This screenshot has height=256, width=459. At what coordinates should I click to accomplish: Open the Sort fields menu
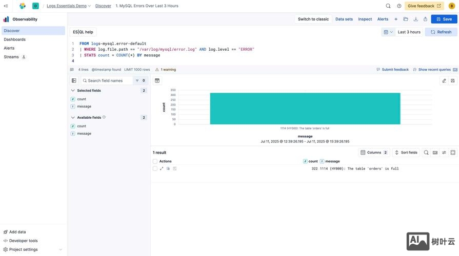[x=406, y=153]
